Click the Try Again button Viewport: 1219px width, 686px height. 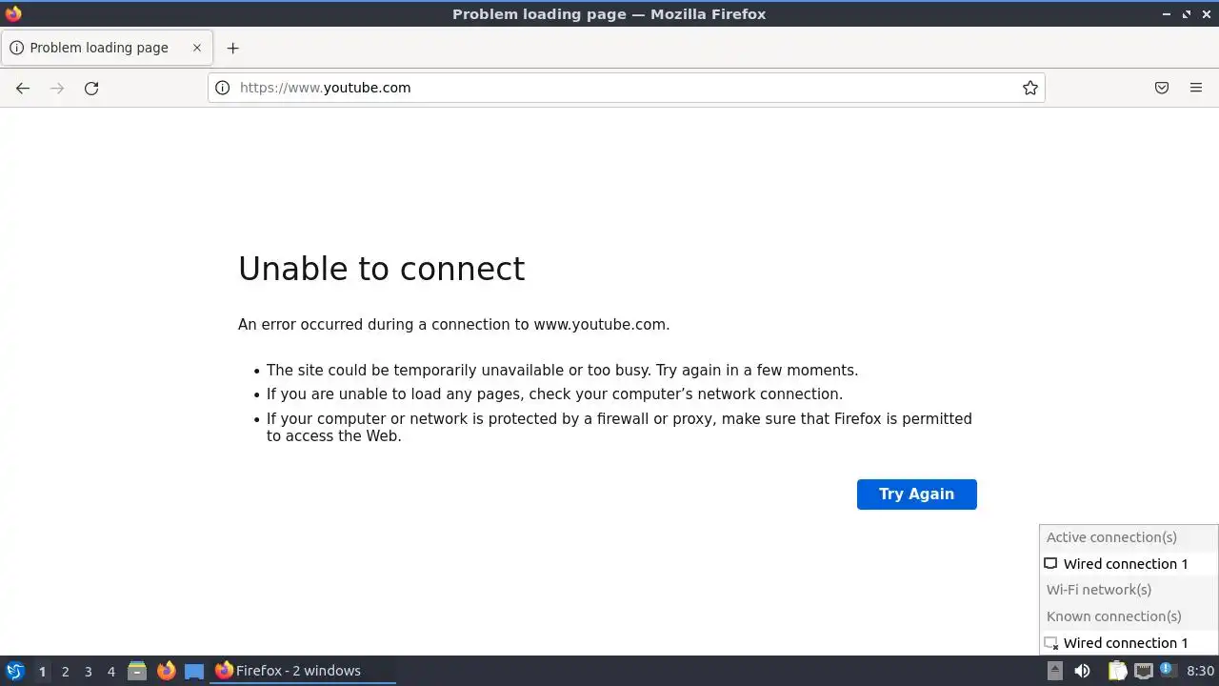point(916,494)
